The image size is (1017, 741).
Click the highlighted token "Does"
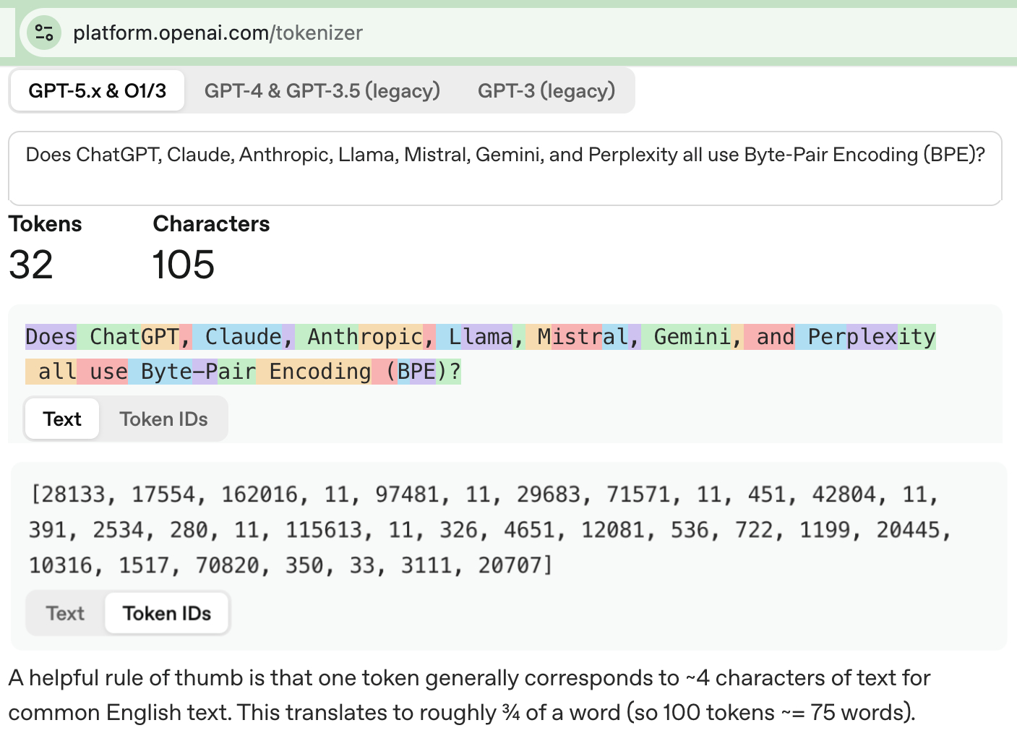click(51, 337)
